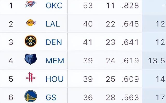Click the Denver Nuggets logo
The height and width of the screenshot is (103, 166).
click(x=31, y=41)
